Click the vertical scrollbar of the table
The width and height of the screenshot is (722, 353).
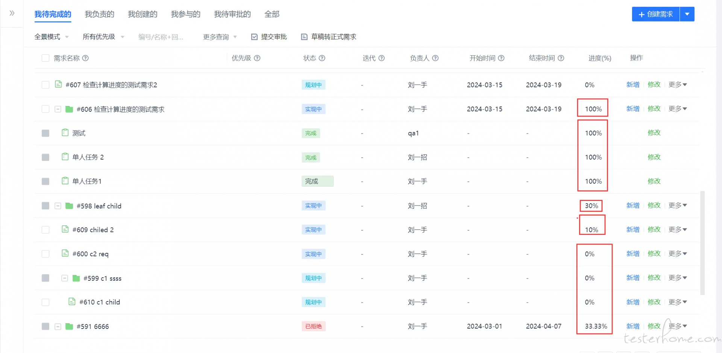pos(702,243)
